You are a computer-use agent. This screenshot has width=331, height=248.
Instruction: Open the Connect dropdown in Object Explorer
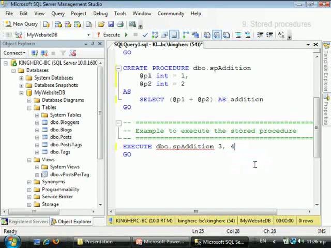click(x=14, y=53)
